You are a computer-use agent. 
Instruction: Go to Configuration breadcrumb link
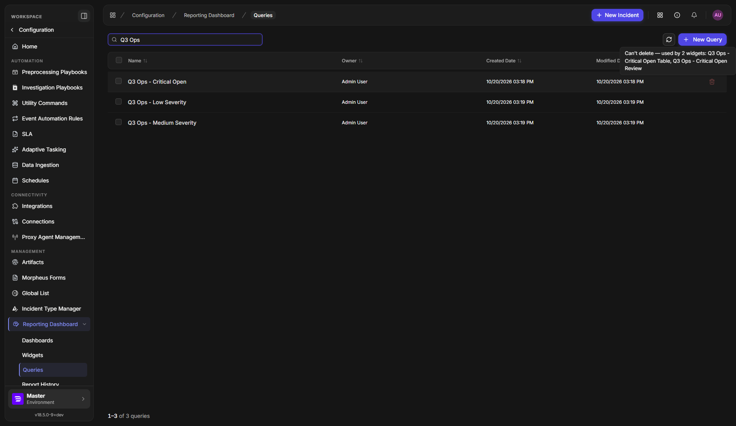148,15
